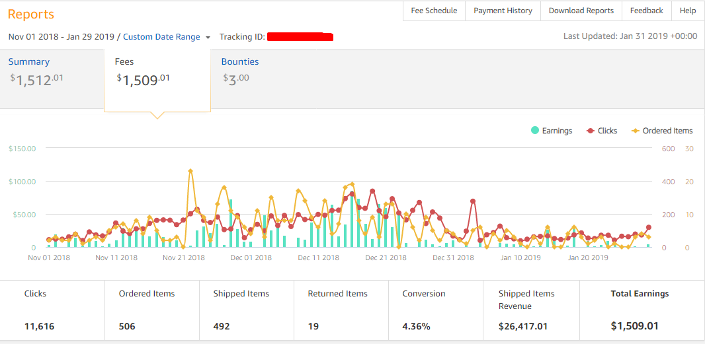Toggle the Clicks legend marker icon
Screen dimensions: 705x344
590,131
